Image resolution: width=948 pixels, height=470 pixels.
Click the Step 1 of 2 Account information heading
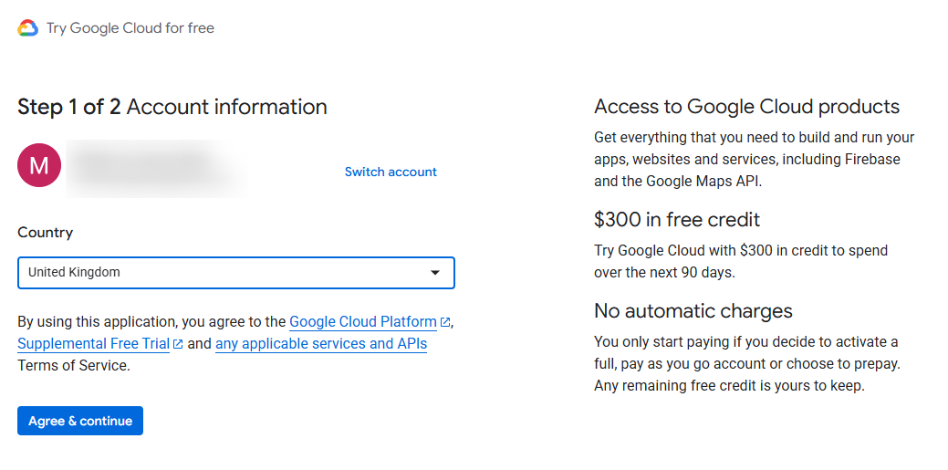point(172,107)
